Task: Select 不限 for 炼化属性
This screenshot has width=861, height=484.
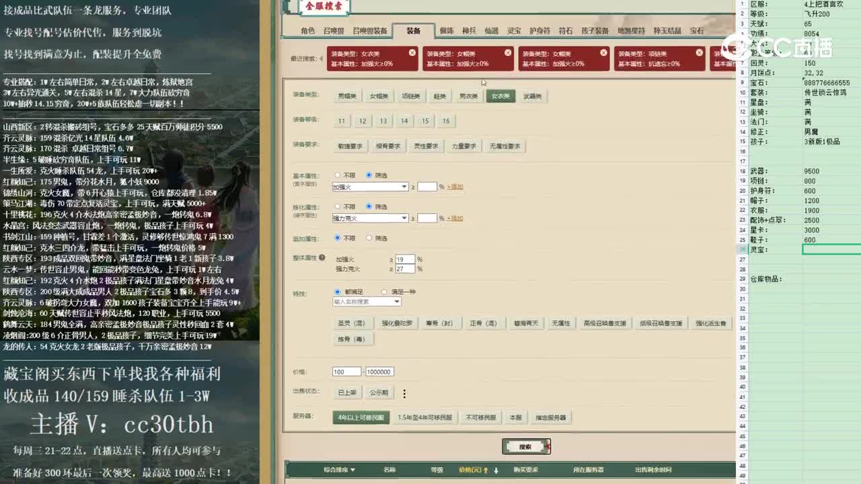Action: click(x=338, y=206)
